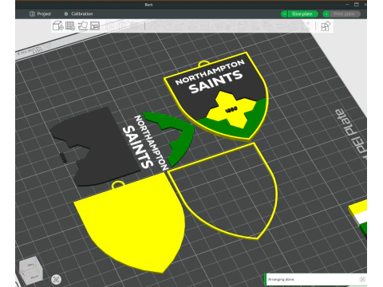Viewport: 383px width, 287px height.
Task: Click the Slice plate button
Action: (303, 14)
